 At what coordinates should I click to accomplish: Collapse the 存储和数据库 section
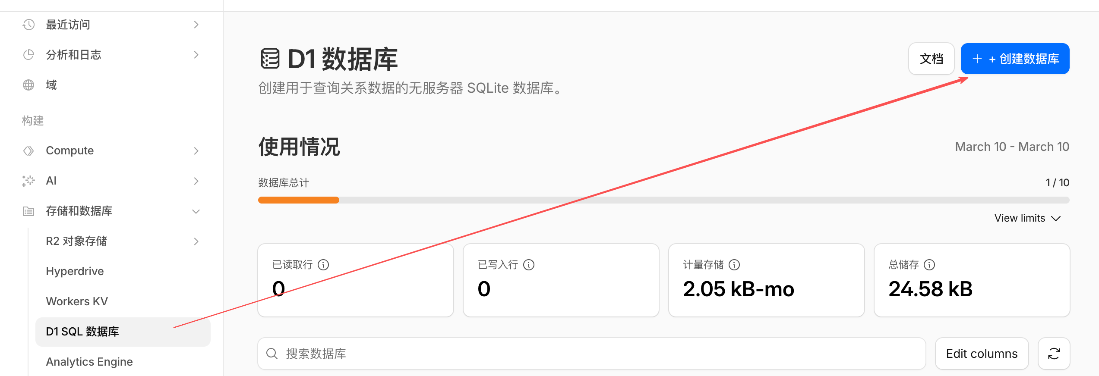click(x=196, y=211)
